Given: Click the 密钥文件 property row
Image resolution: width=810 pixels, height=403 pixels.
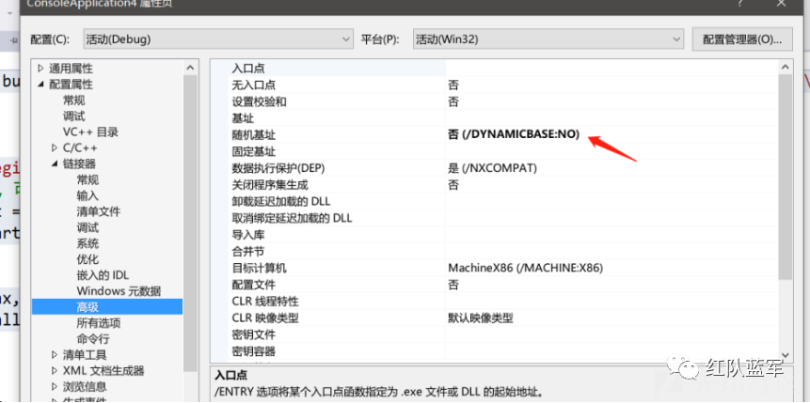Looking at the screenshot, I should pos(503,334).
